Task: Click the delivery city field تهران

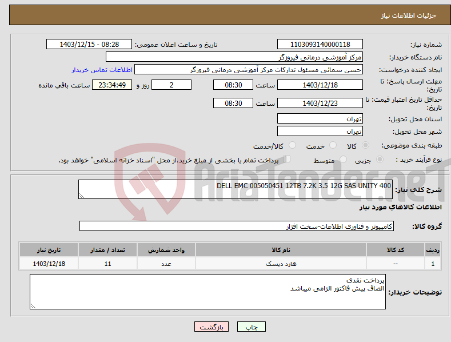Action: (x=320, y=132)
